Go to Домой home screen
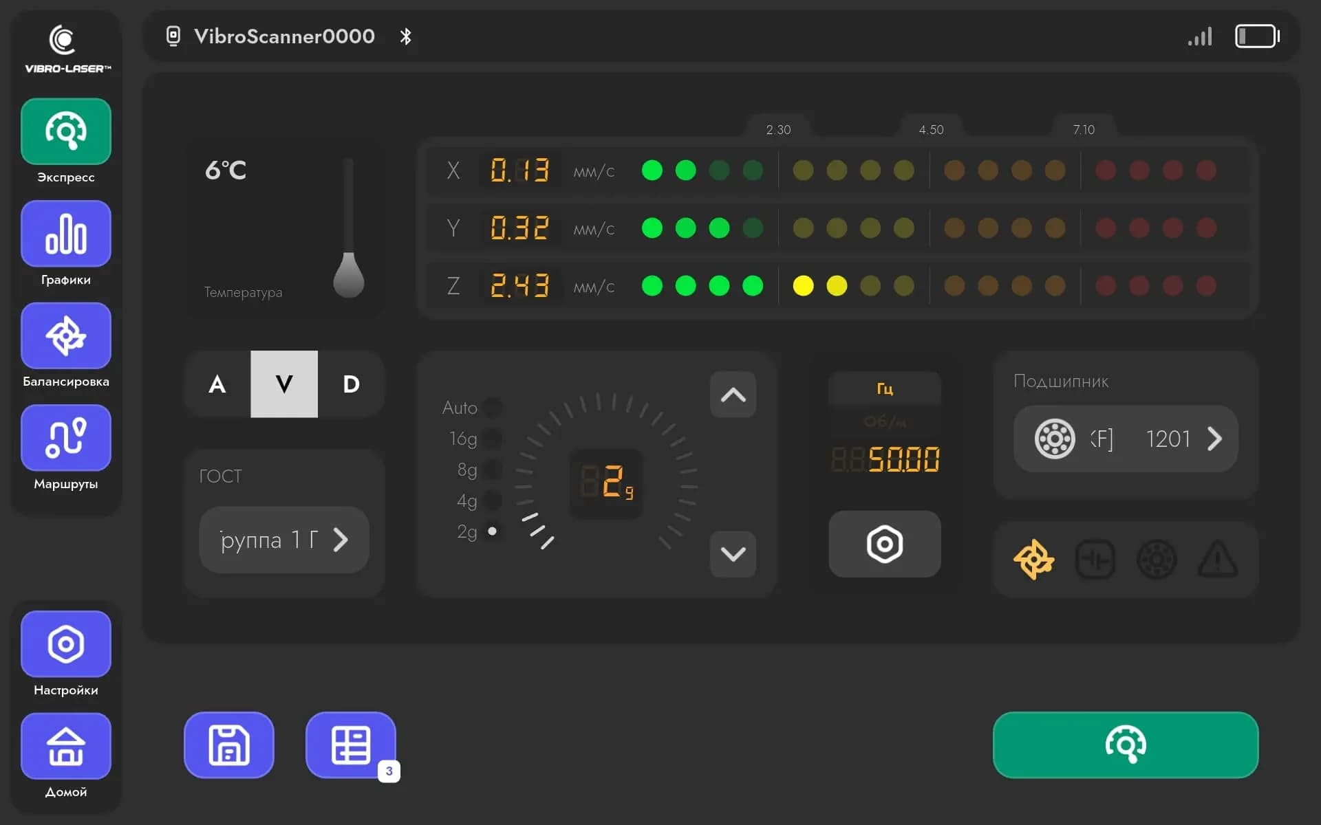The height and width of the screenshot is (825, 1321). [66, 746]
